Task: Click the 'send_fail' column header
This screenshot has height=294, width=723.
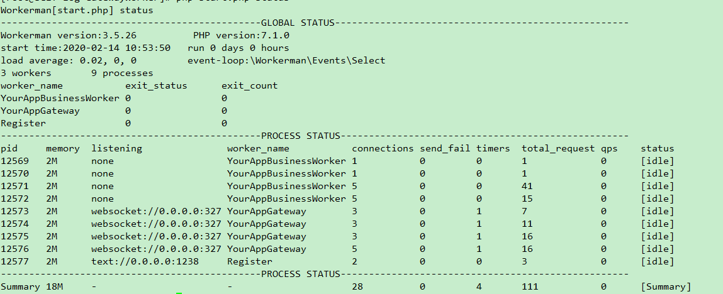Action: (445, 149)
